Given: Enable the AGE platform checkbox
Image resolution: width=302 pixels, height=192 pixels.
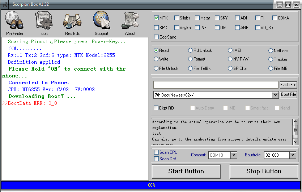Looking at the screenshot, I should click(x=237, y=28).
